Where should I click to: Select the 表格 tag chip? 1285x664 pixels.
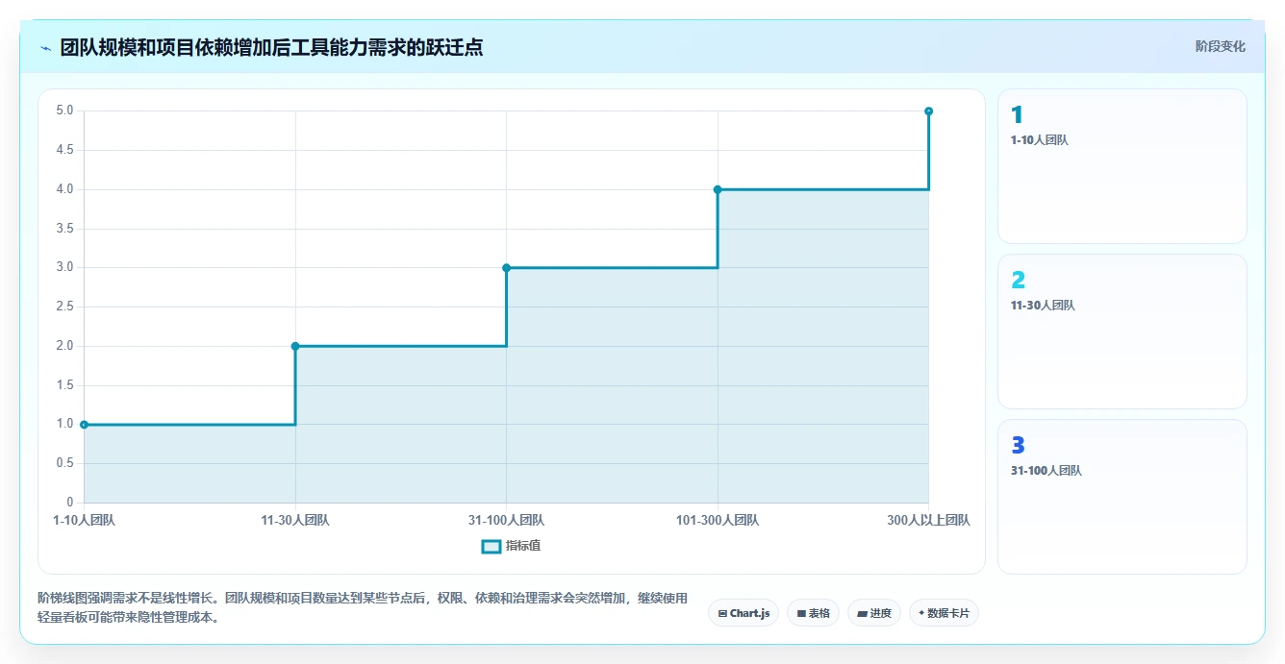click(x=813, y=613)
